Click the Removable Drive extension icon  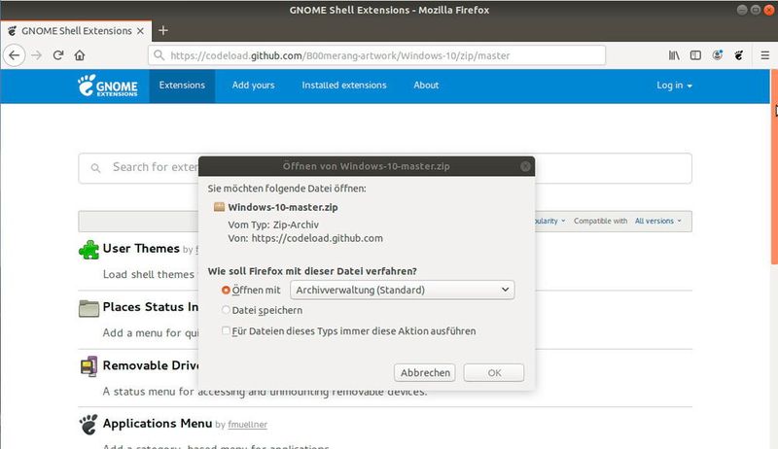point(88,366)
